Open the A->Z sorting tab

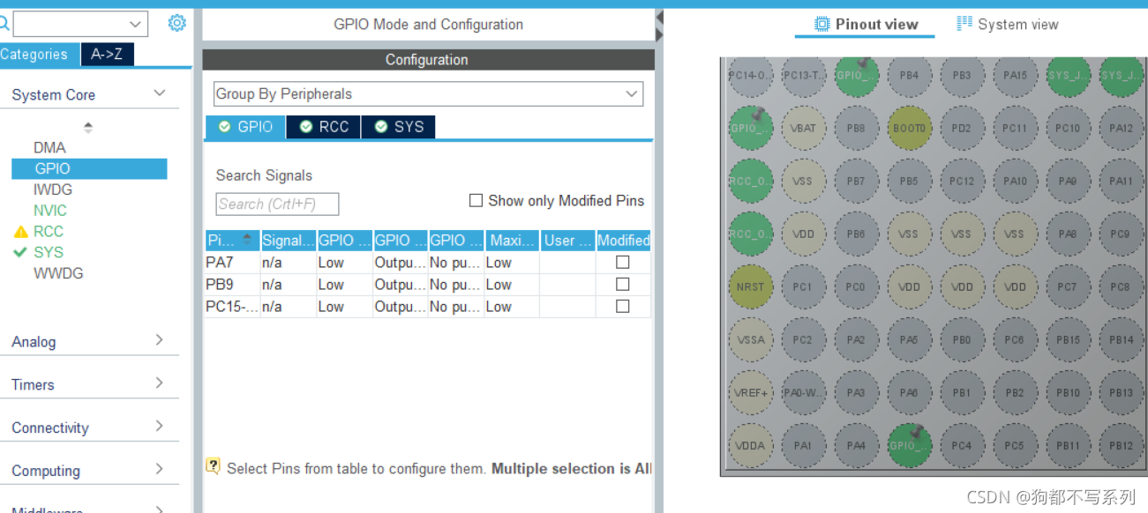pyautogui.click(x=107, y=55)
